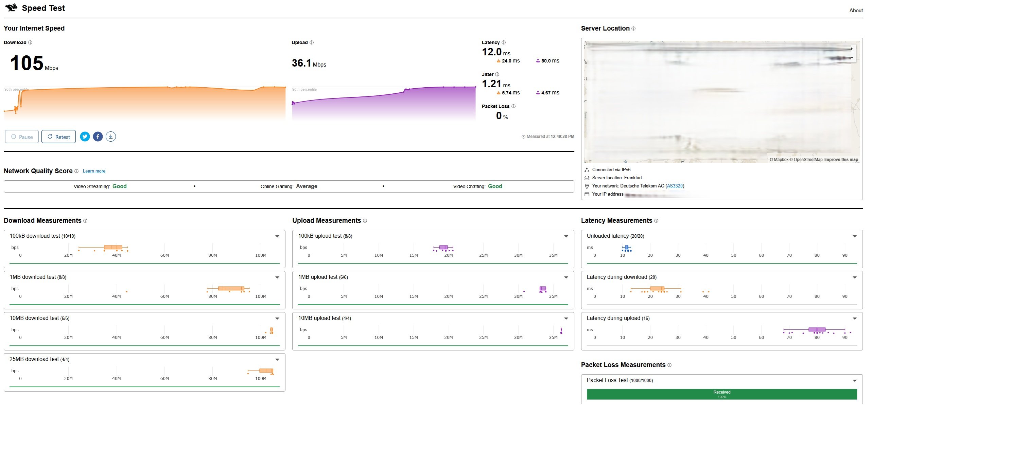Open the About page

(x=856, y=11)
